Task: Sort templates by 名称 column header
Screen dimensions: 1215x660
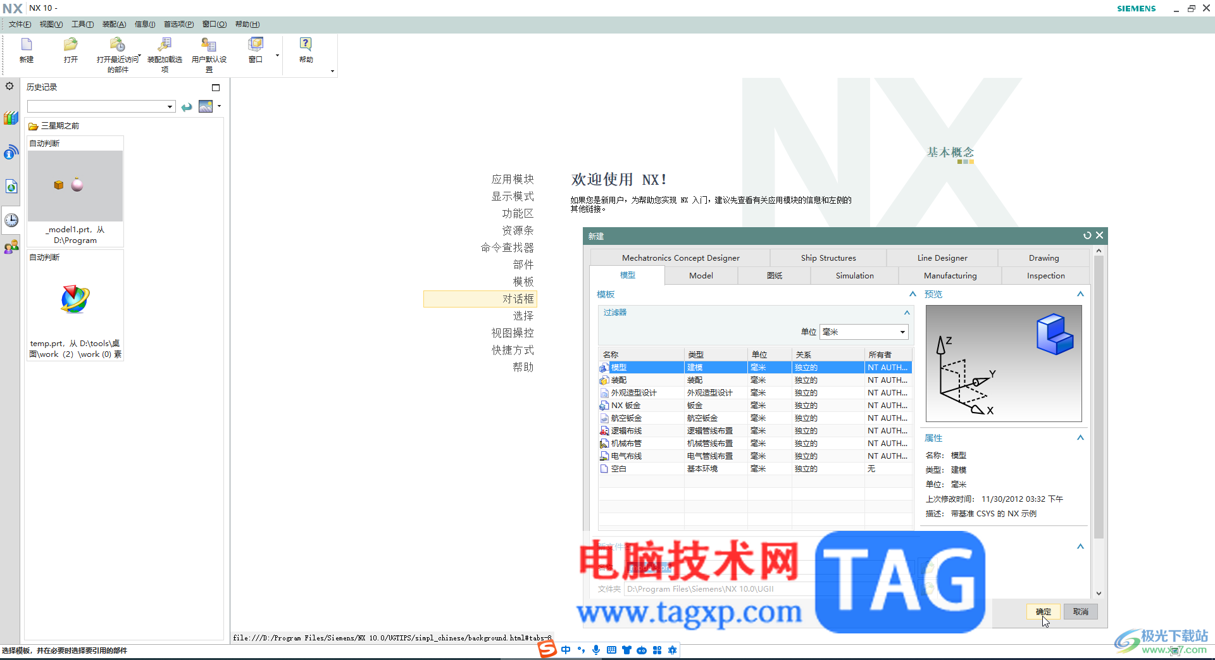Action: point(641,354)
